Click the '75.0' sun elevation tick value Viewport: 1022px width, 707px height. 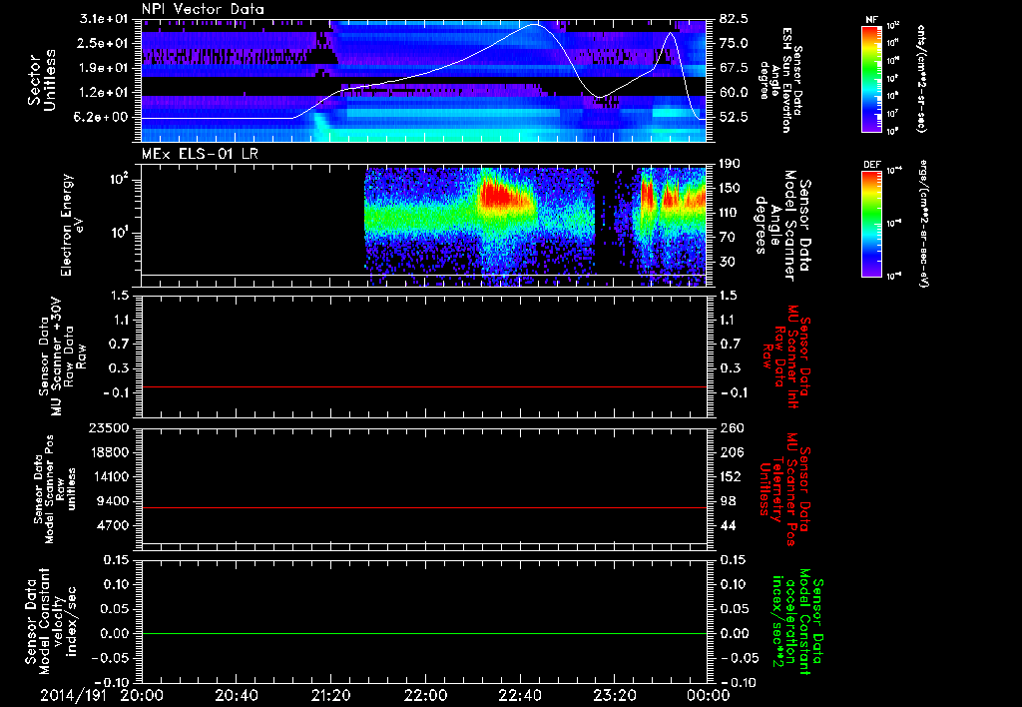733,43
